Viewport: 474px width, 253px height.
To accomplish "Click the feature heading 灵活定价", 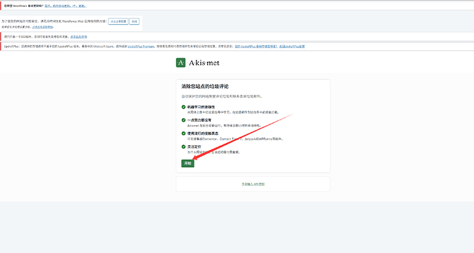I will pos(194,146).
